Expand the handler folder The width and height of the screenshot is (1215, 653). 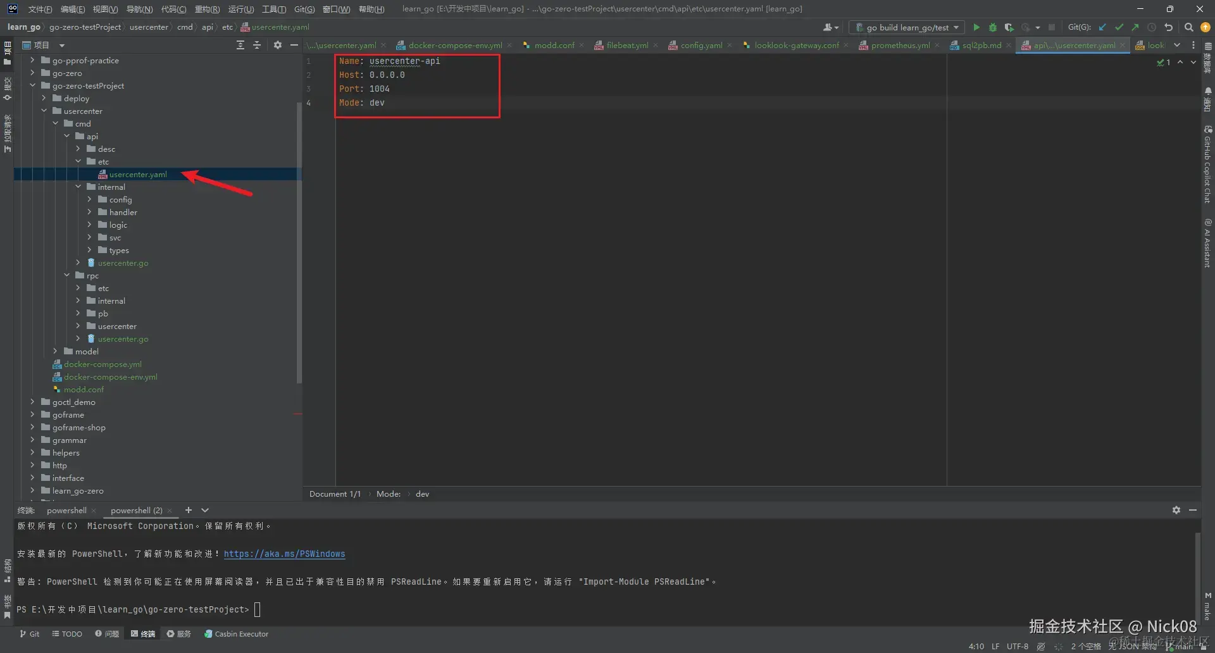point(89,212)
